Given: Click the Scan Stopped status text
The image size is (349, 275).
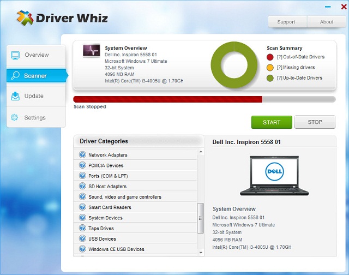Looking at the screenshot, I should point(89,106).
